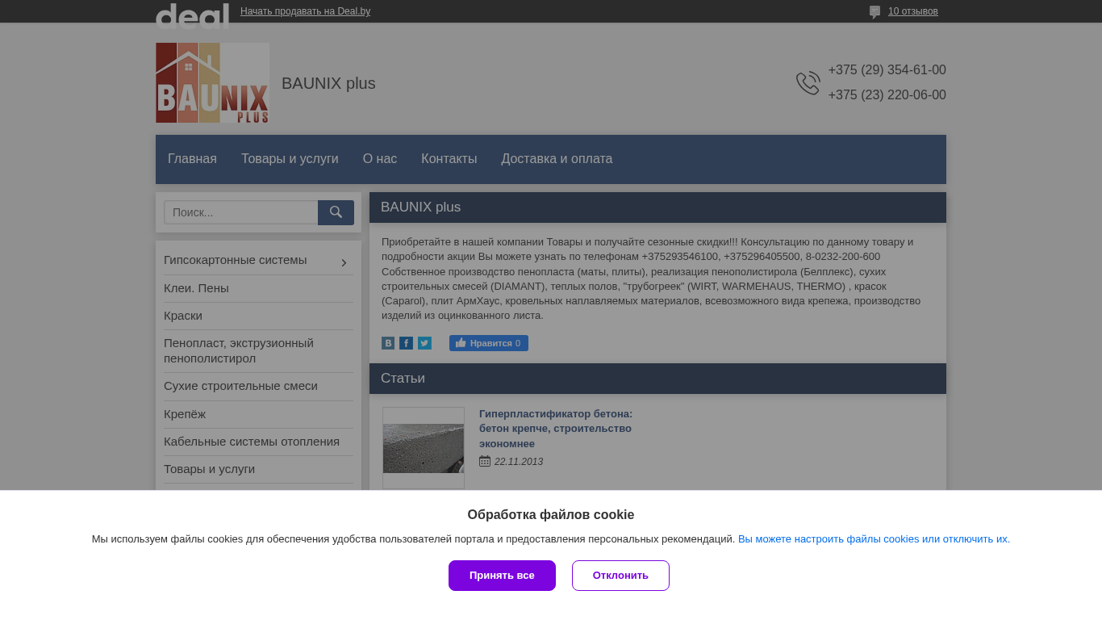Click the article date 22.11.2013
Screen dimensions: 1102x620
tap(519, 462)
